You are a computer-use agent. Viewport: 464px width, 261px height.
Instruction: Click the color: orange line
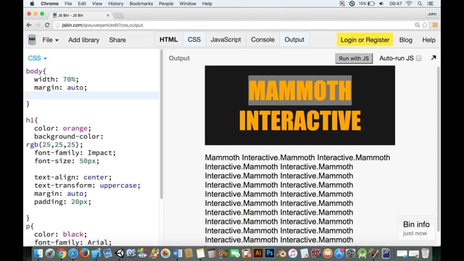click(x=62, y=128)
